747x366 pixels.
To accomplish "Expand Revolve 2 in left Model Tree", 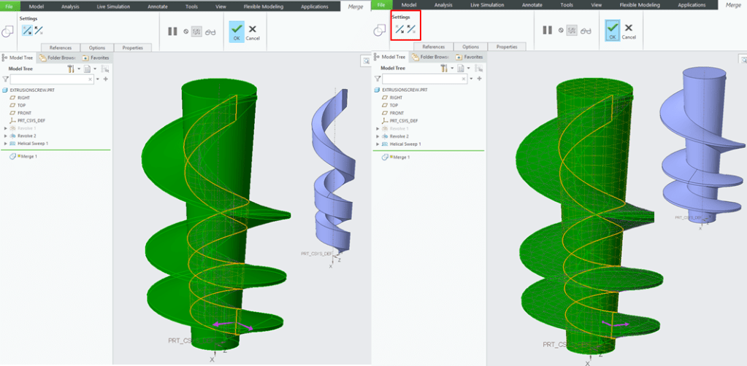I will click(x=6, y=136).
